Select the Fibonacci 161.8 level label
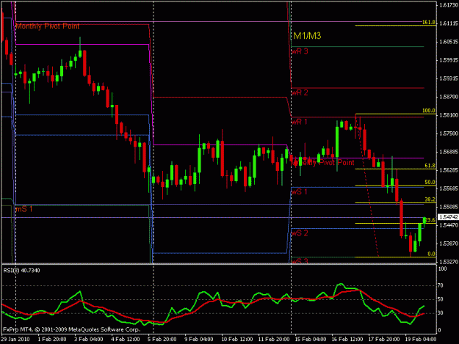Viewport: 459px width, 344px height. [x=429, y=22]
